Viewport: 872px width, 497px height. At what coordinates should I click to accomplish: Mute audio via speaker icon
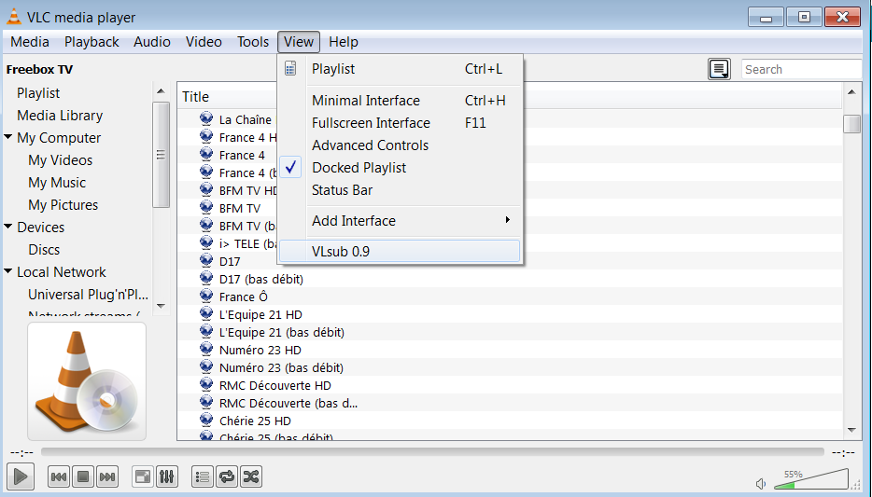(x=761, y=484)
